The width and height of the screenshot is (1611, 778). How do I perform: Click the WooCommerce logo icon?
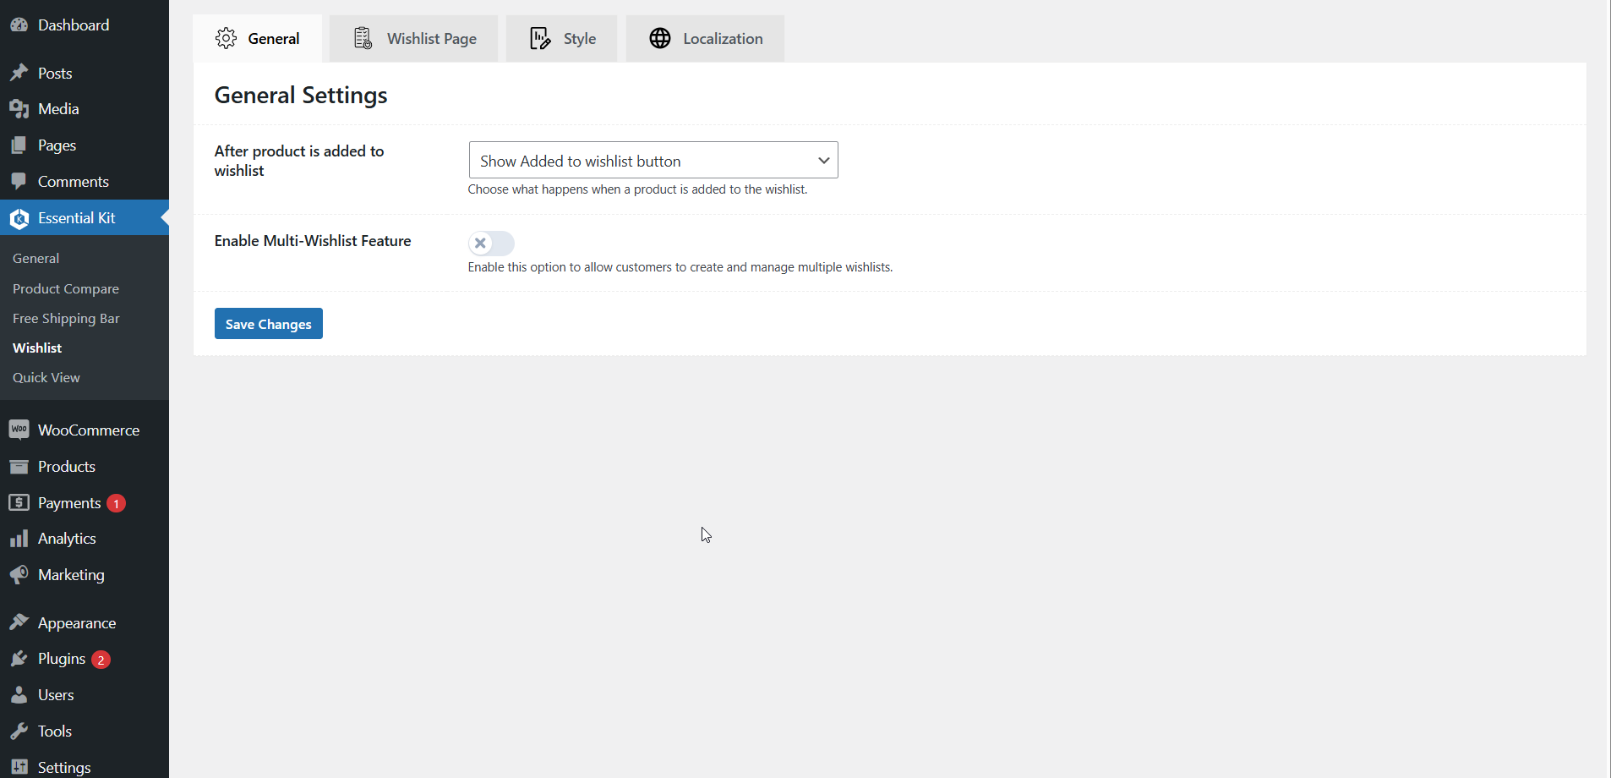[x=19, y=430]
